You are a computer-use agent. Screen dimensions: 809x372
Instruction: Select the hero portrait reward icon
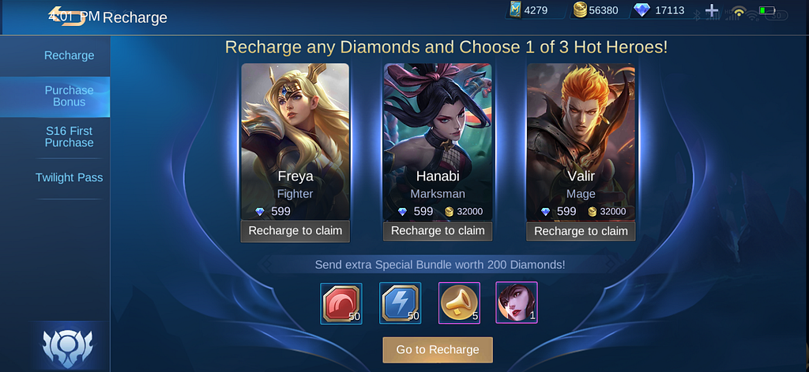click(517, 303)
